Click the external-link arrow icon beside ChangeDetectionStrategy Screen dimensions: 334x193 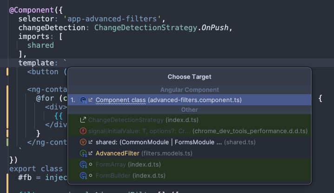tap(83, 120)
